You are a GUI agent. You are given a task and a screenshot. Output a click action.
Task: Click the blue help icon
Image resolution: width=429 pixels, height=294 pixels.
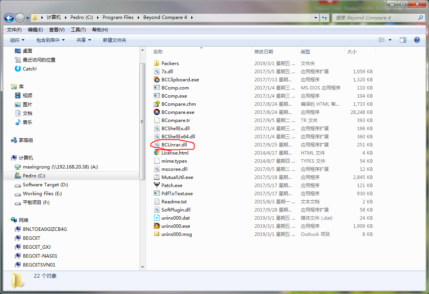[x=417, y=40]
